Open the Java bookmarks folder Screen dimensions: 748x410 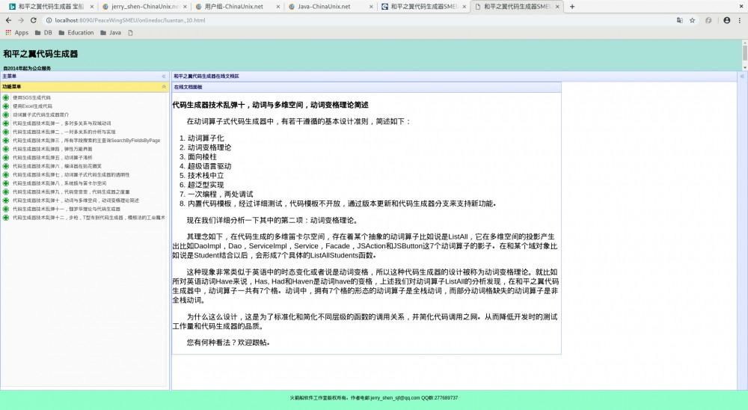pyautogui.click(x=111, y=32)
